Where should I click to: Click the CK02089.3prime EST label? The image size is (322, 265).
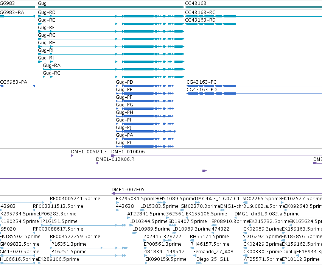(263, 229)
